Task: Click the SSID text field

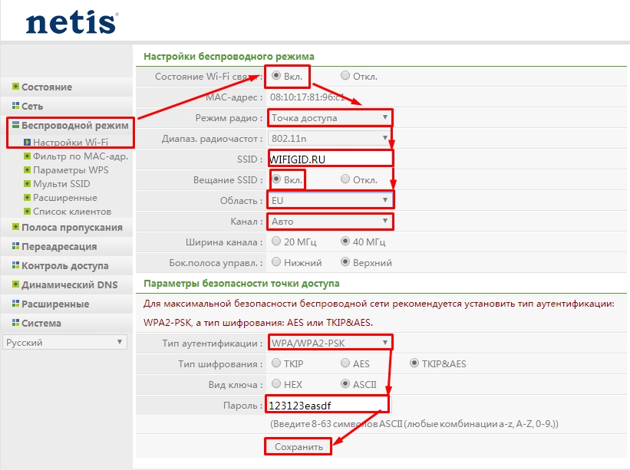Action: pyautogui.click(x=330, y=159)
